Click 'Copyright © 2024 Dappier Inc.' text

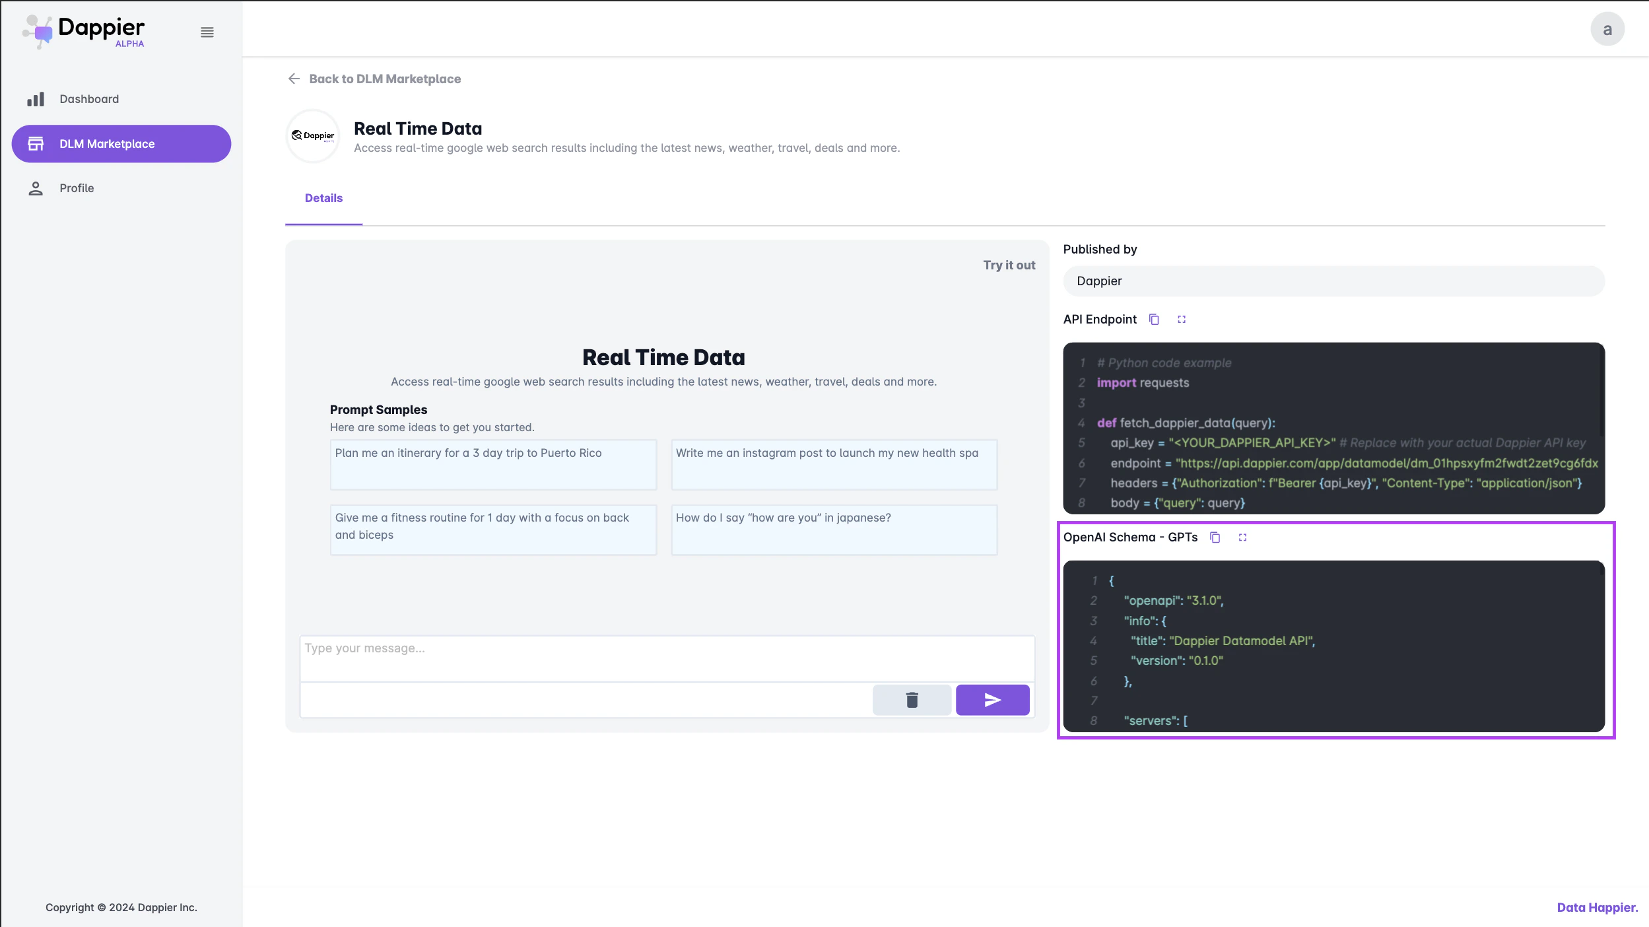pyautogui.click(x=121, y=907)
